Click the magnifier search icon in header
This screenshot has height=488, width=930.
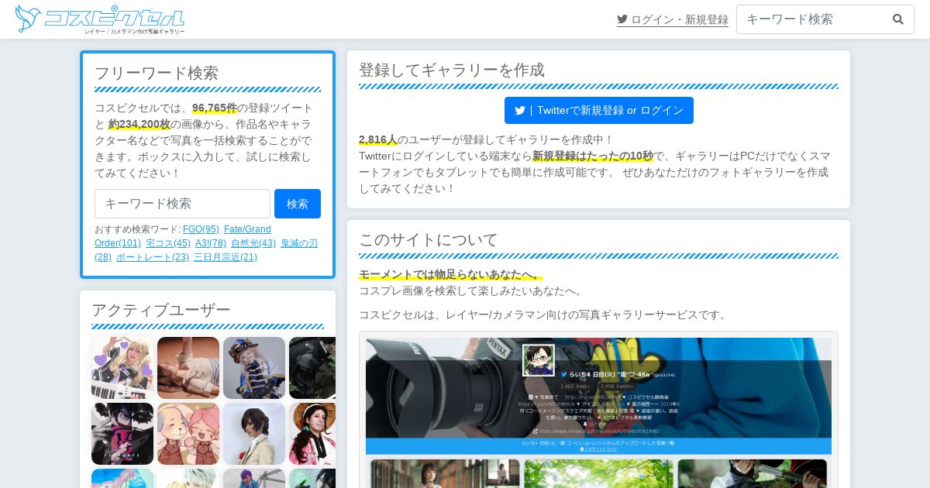click(x=898, y=19)
